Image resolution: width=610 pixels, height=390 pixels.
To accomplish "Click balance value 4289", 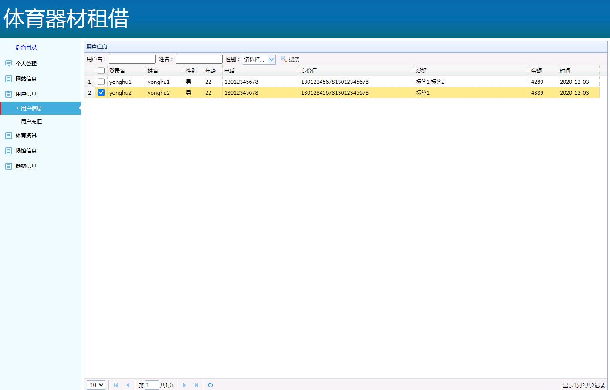I will pos(537,82).
